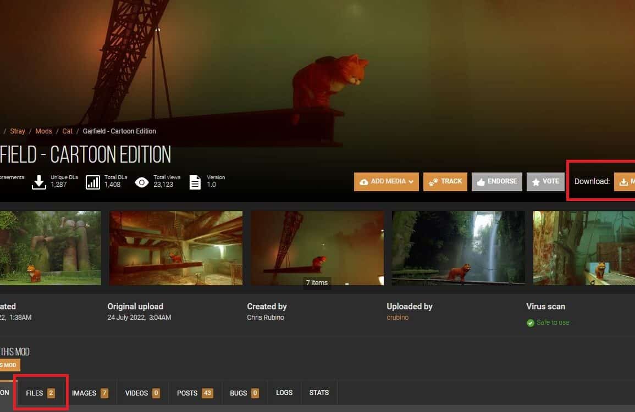Open the last alley screenshot thumbnail

click(x=584, y=248)
